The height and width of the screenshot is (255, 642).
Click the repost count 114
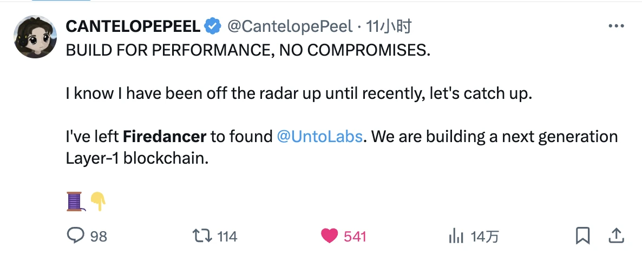[x=227, y=236]
